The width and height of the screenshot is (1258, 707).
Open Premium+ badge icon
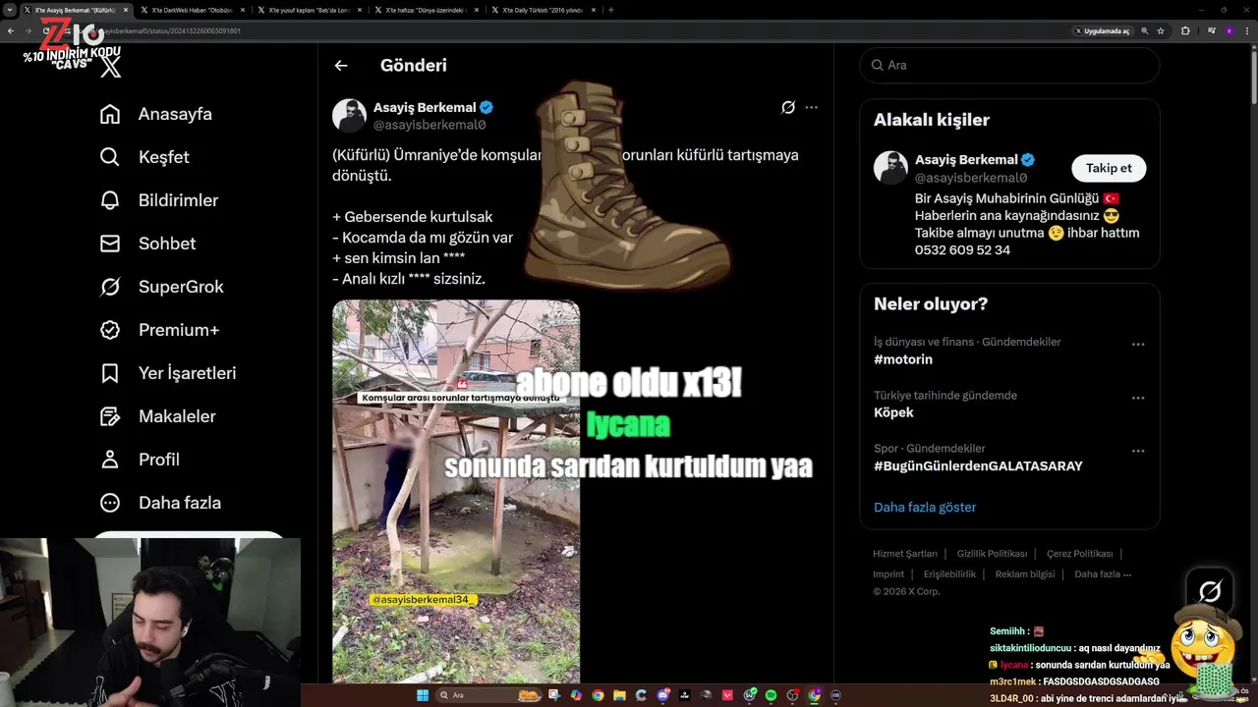click(110, 330)
